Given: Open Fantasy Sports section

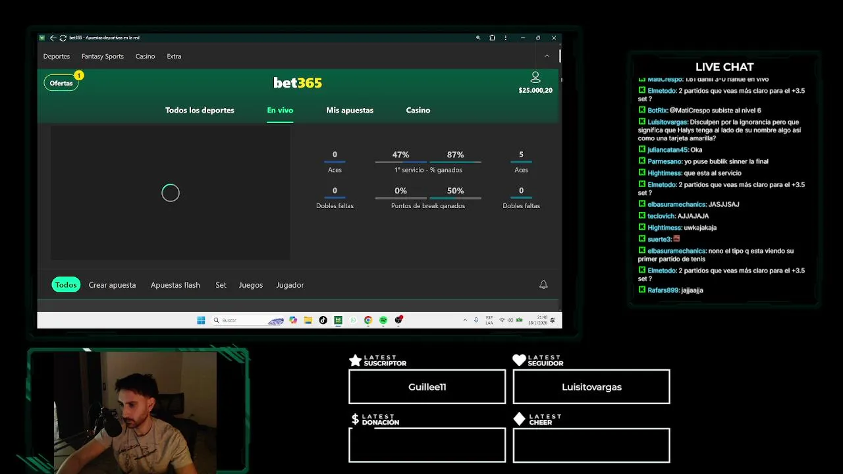Looking at the screenshot, I should 103,56.
